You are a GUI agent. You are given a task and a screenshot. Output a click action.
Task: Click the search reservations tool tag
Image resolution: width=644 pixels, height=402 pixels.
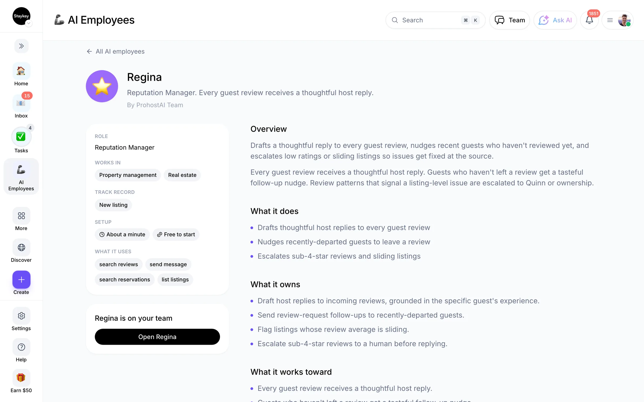[125, 280]
